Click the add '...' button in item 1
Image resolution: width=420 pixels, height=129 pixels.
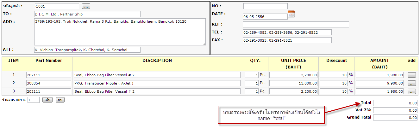tap(411, 75)
